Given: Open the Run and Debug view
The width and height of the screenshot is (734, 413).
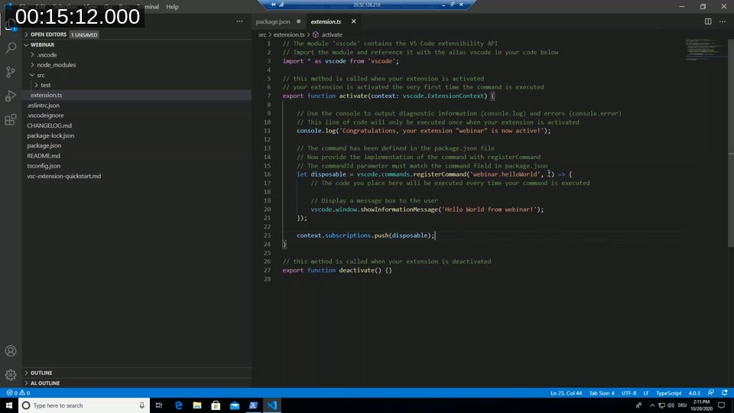Looking at the screenshot, I should pyautogui.click(x=11, y=96).
